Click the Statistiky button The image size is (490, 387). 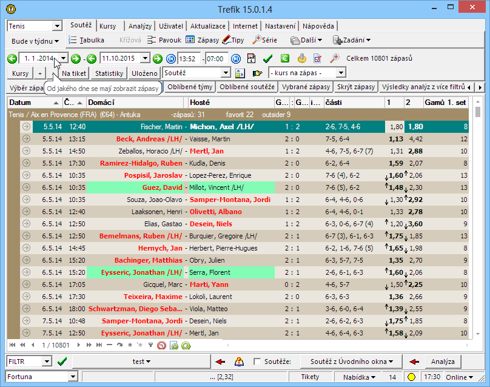click(x=109, y=73)
